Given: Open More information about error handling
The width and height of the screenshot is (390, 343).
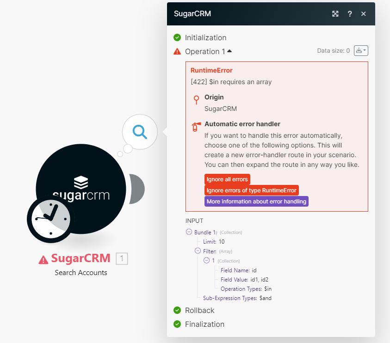Looking at the screenshot, I should click(256, 202).
